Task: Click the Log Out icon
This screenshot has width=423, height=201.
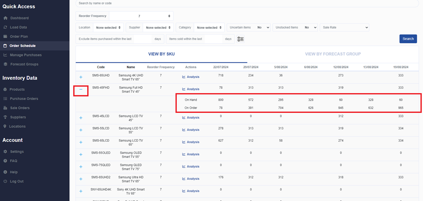Action: point(5,181)
